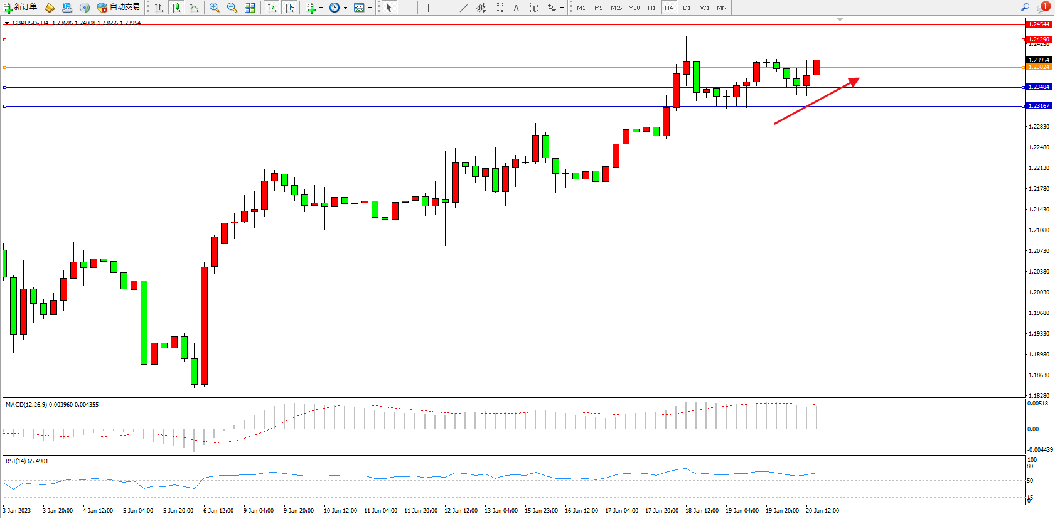Image resolution: width=1055 pixels, height=519 pixels.
Task: Zoom in on the chart
Action: (x=215, y=8)
